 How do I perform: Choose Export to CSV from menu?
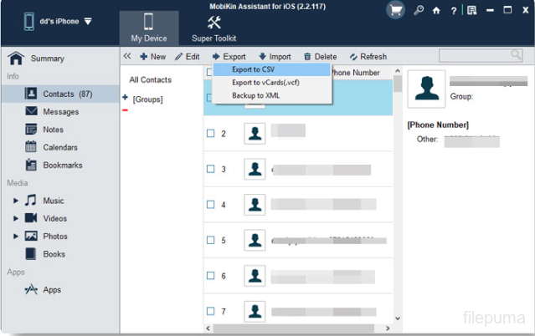[x=253, y=69]
